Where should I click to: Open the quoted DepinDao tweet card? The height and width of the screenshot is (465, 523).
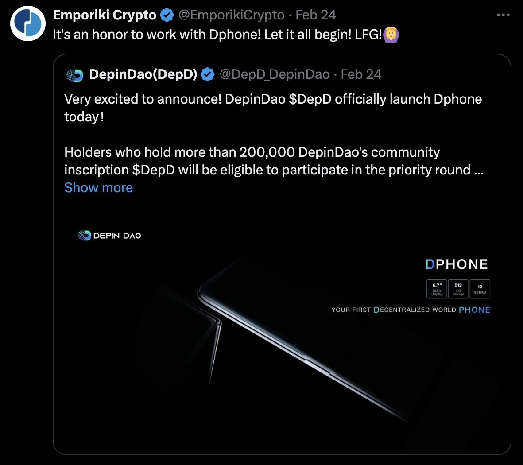[x=283, y=133]
